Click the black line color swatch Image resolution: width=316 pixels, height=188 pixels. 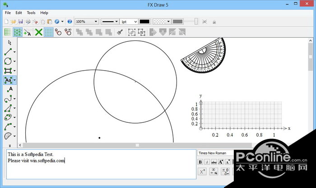pos(144,21)
